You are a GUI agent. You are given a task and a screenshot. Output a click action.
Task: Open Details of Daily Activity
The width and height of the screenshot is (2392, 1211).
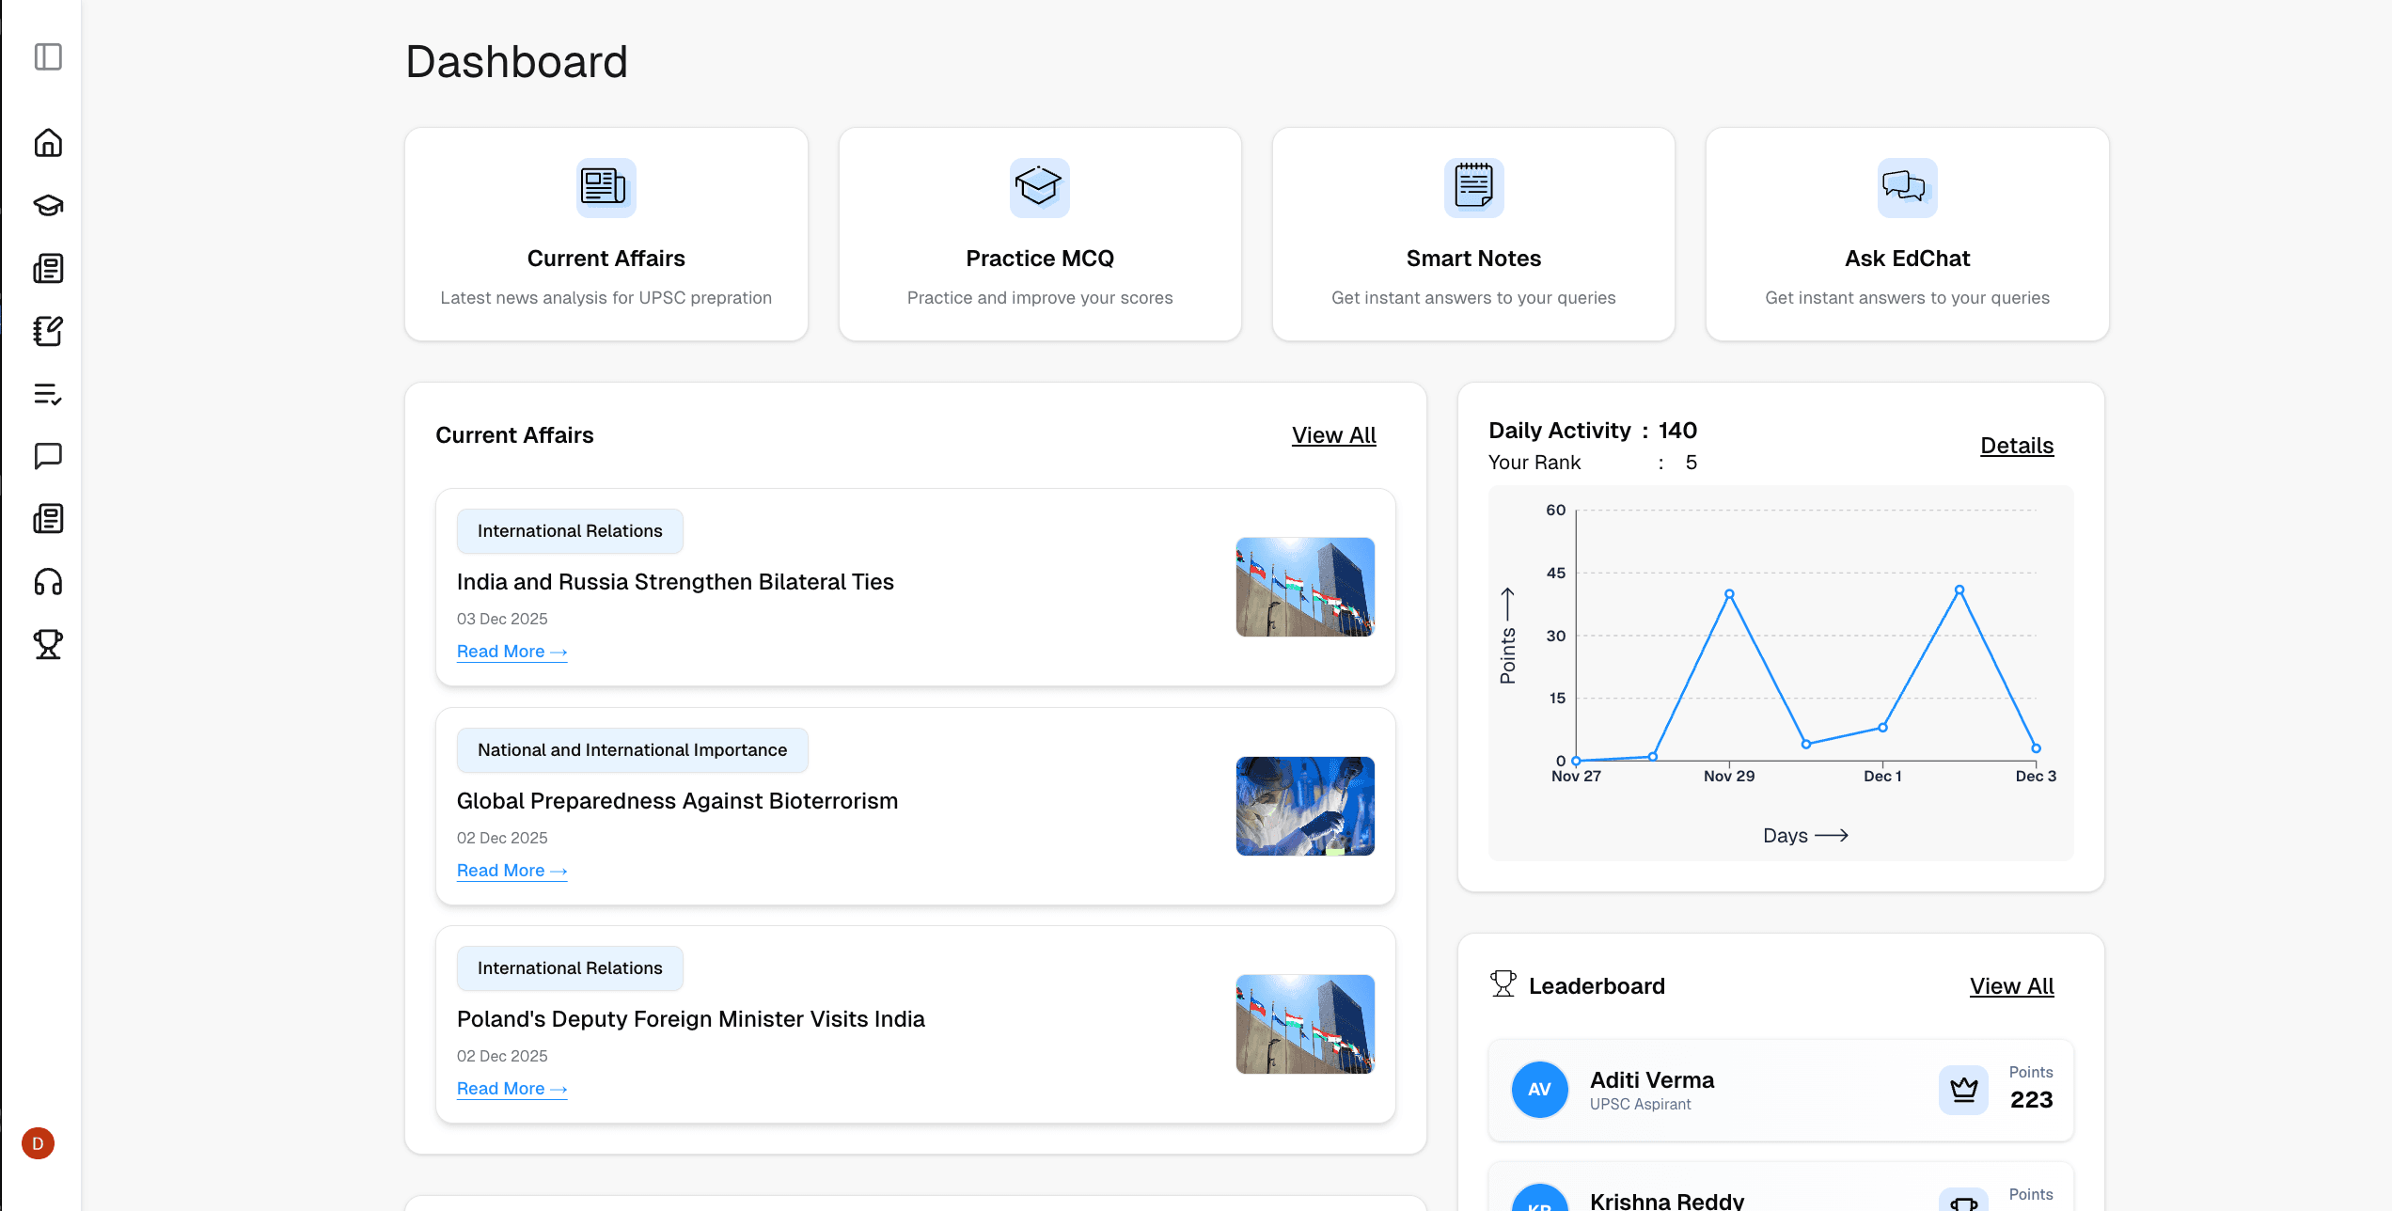pos(2017,446)
